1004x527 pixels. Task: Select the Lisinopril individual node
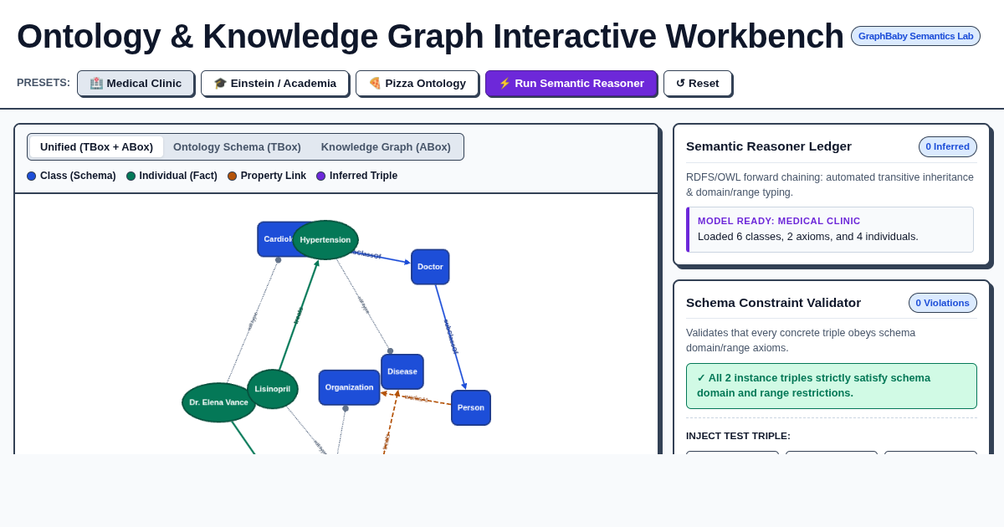click(x=273, y=389)
